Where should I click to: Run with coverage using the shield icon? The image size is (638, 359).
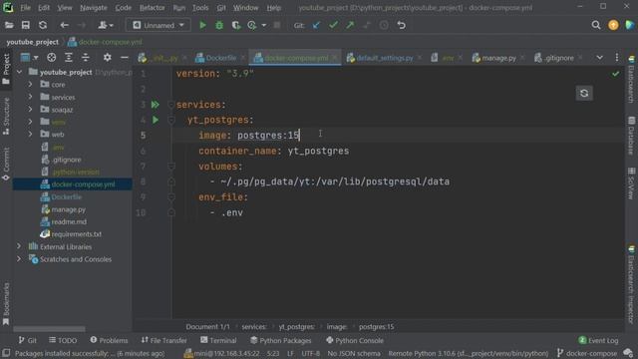[236, 25]
